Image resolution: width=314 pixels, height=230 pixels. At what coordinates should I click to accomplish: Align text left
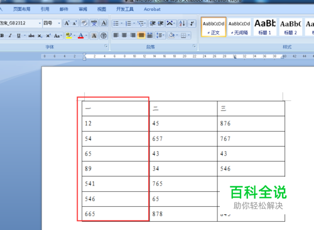click(x=116, y=35)
